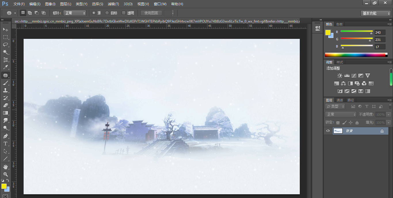The image size is (393, 198).
Task: Open the 图像(I) menu
Action: pos(50,4)
